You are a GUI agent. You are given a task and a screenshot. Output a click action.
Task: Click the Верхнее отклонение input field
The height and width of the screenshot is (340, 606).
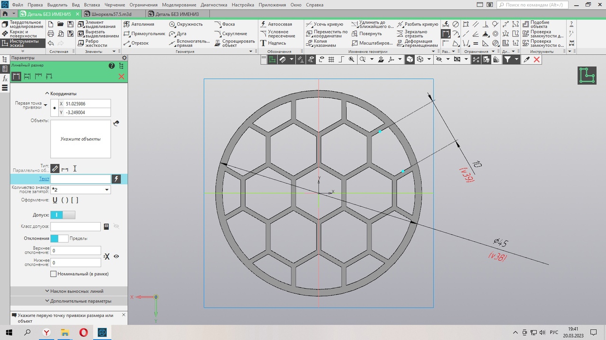76,250
